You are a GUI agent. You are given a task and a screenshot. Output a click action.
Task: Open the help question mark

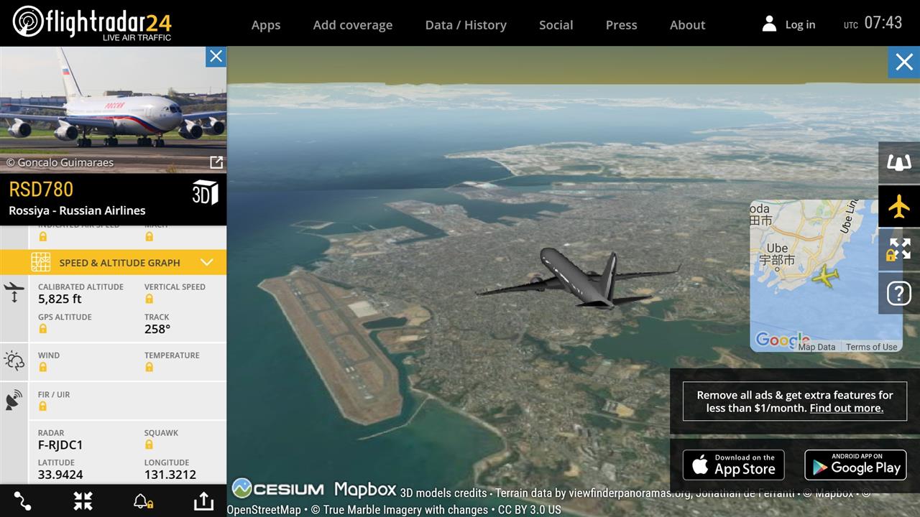[x=899, y=294]
